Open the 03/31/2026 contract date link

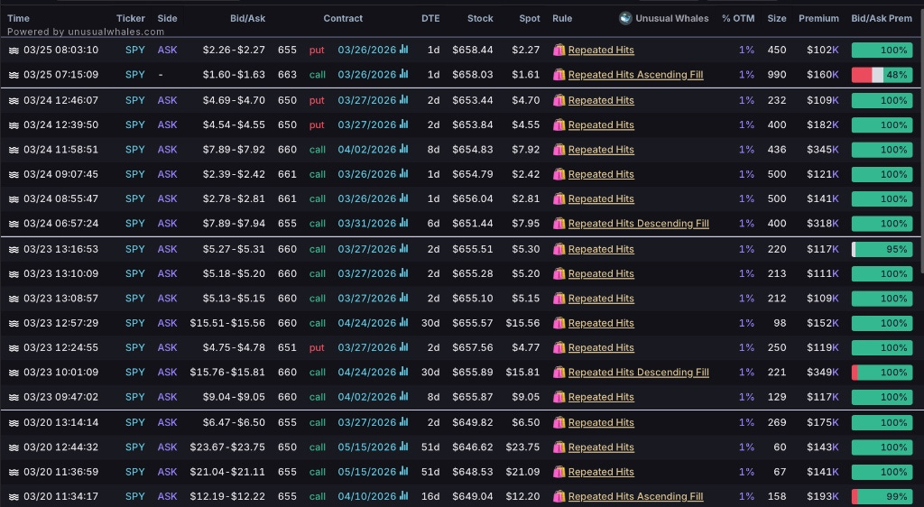click(366, 224)
